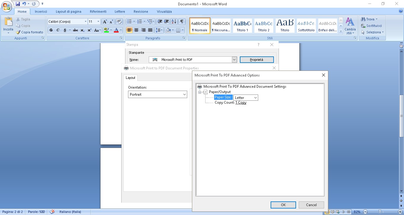The image size is (404, 215).
Task: Open the line spacing menu
Action: (x=159, y=30)
